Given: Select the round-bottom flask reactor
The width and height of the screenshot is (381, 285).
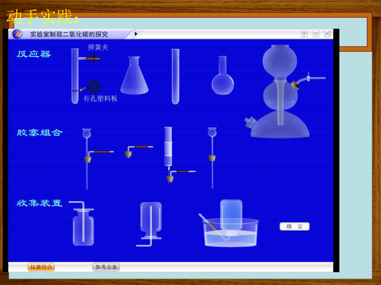Looking at the screenshot, I should (222, 75).
